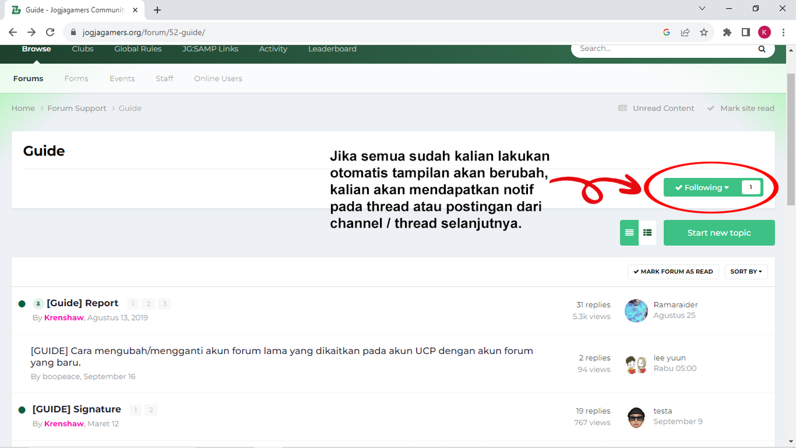The width and height of the screenshot is (796, 448).
Task: Open the mengubah/mengganti akun forum topic
Action: pyautogui.click(x=282, y=357)
